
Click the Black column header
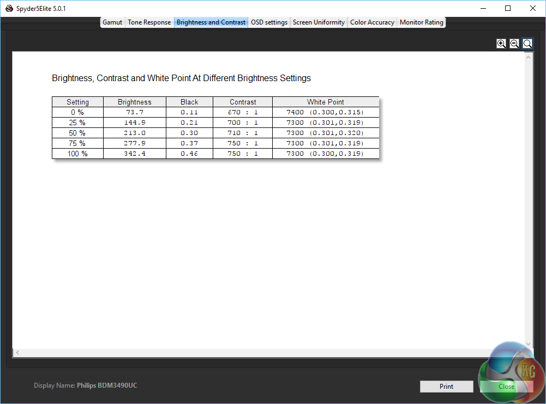[x=189, y=102]
